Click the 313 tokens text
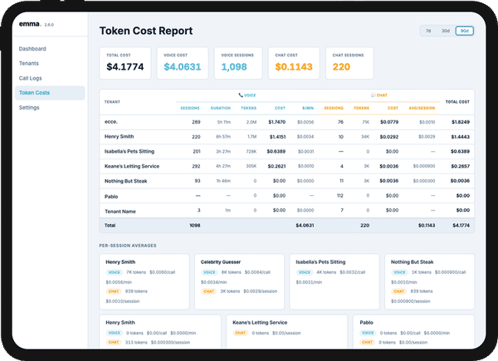Viewport: 498px width, 361px height. (136, 342)
